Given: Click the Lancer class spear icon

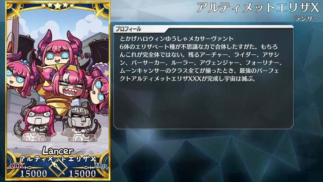Looking at the screenshot, I should point(58,168).
